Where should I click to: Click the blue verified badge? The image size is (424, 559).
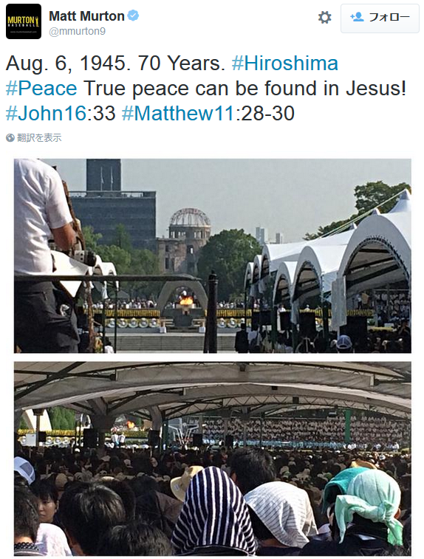pos(133,16)
